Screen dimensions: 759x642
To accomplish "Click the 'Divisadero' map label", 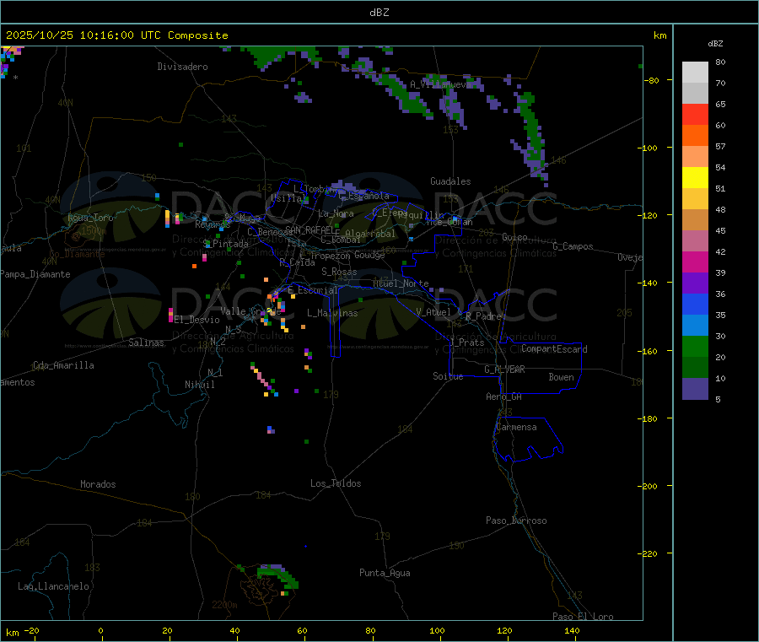I will [182, 67].
